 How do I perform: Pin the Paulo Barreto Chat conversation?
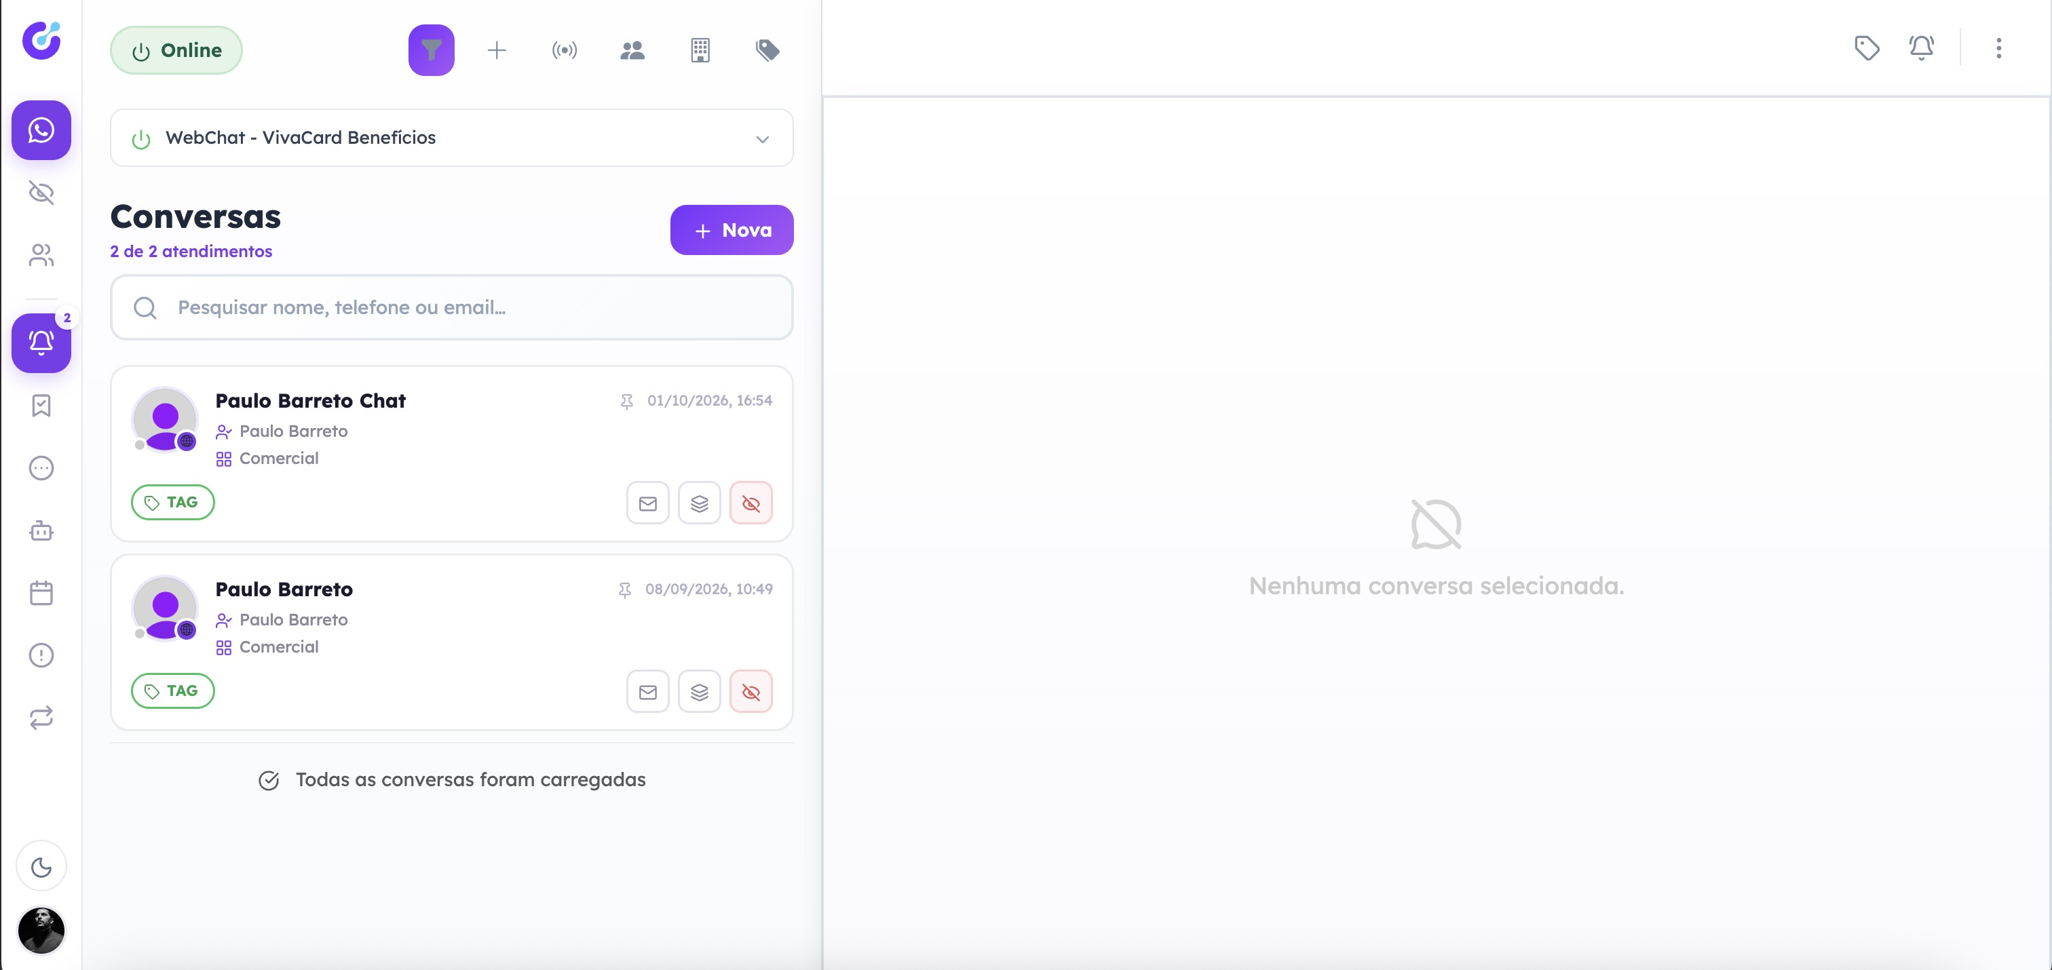(627, 401)
